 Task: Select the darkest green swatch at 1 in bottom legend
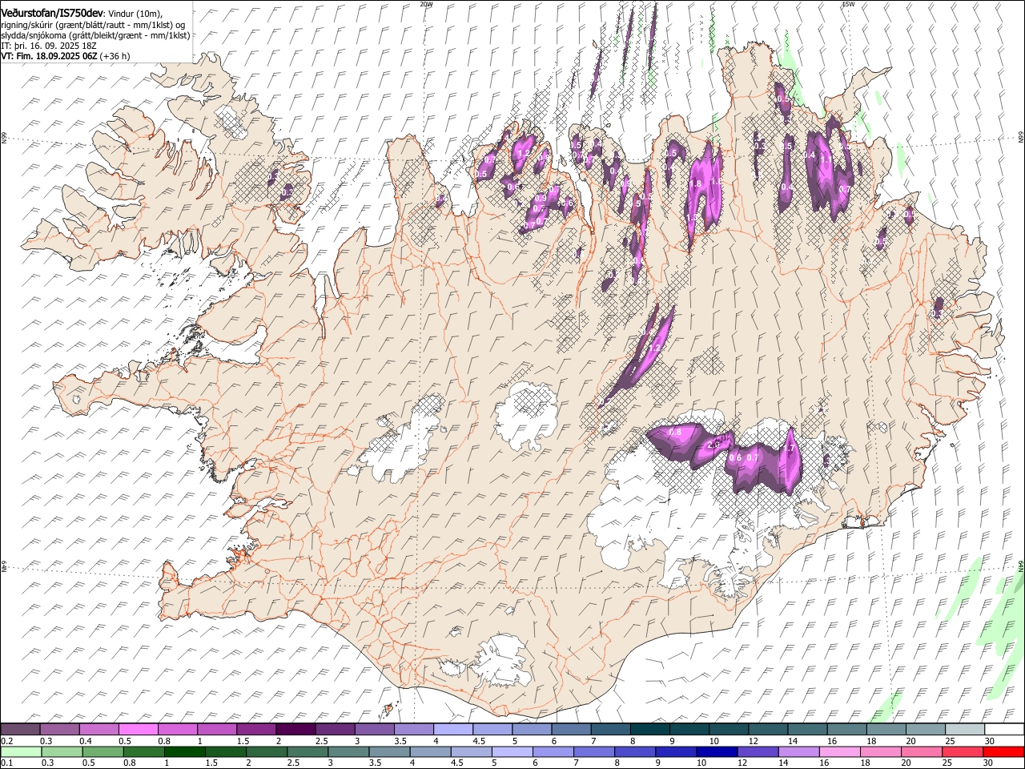pos(185,751)
